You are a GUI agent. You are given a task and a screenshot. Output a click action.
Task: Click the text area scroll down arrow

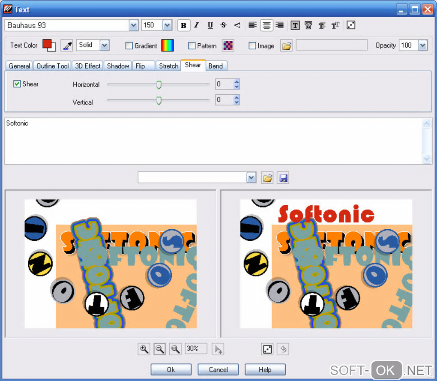click(x=427, y=159)
